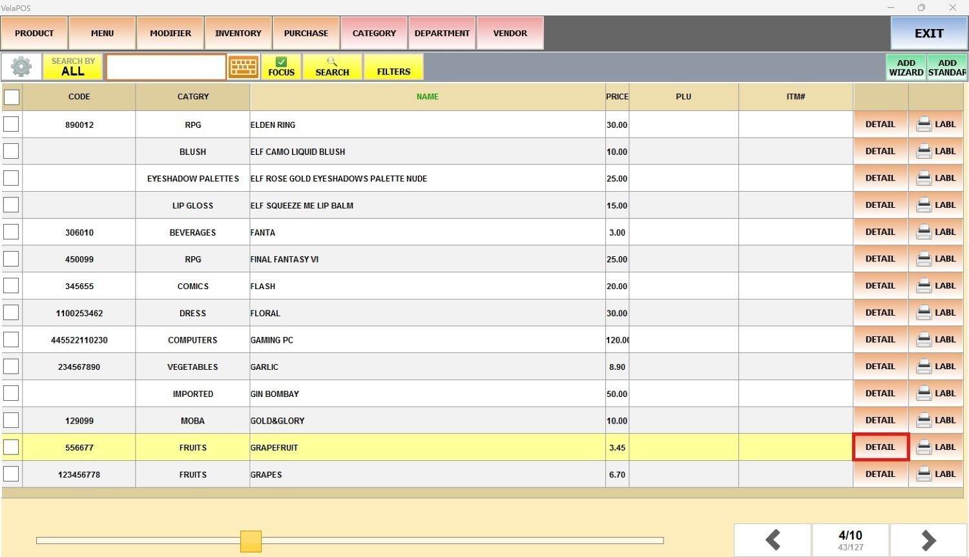Check the select-all header checkbox
Viewport: 969px width, 557px height.
12,97
